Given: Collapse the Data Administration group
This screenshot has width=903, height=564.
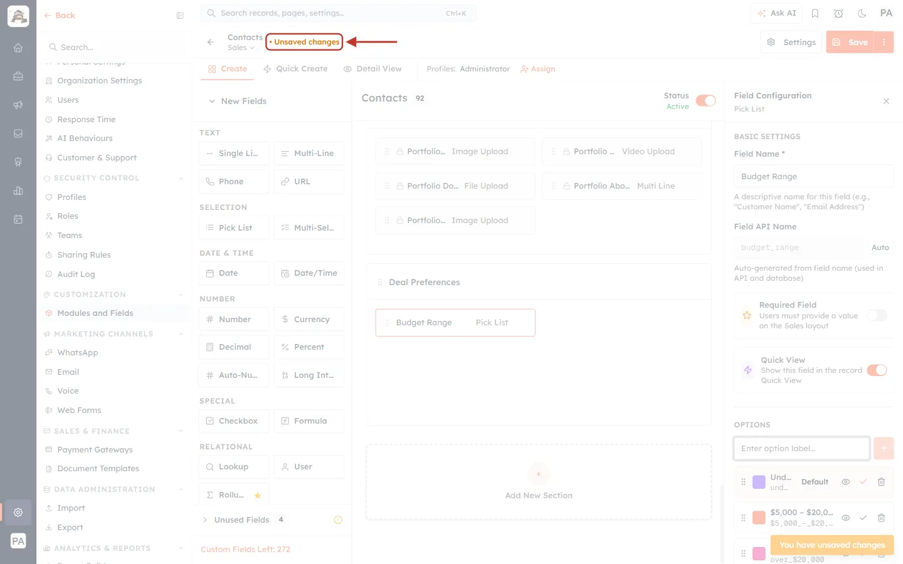Looking at the screenshot, I should point(181,489).
